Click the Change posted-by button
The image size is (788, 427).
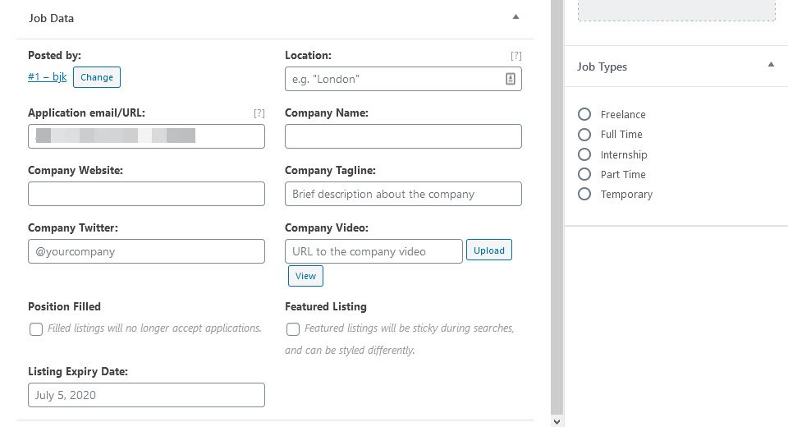click(97, 77)
